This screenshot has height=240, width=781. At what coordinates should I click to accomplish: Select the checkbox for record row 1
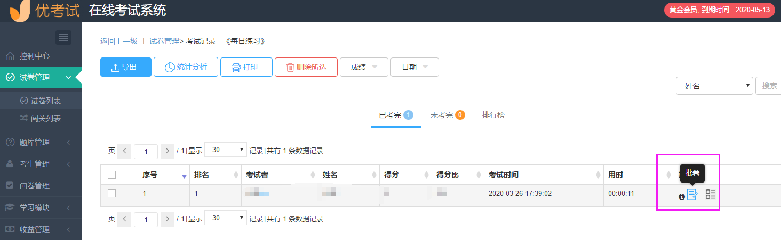[x=111, y=193]
